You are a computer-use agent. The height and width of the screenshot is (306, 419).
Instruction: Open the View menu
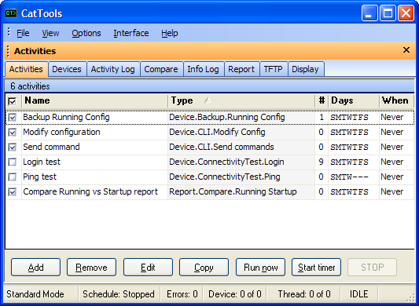tap(50, 33)
